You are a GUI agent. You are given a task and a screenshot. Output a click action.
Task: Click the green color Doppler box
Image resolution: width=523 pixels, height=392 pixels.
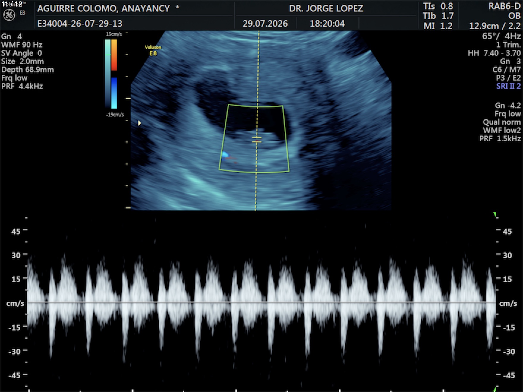[x=254, y=139]
